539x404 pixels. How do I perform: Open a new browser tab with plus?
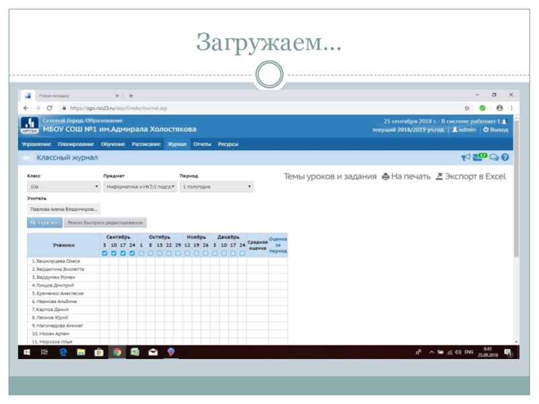point(131,96)
